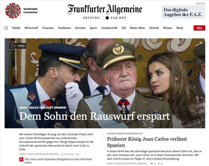Click the star icon showing 66

159,164
